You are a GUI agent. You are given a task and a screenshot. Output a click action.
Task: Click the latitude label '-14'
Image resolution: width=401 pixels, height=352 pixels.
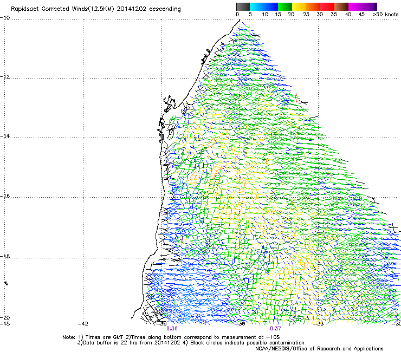click(5, 136)
